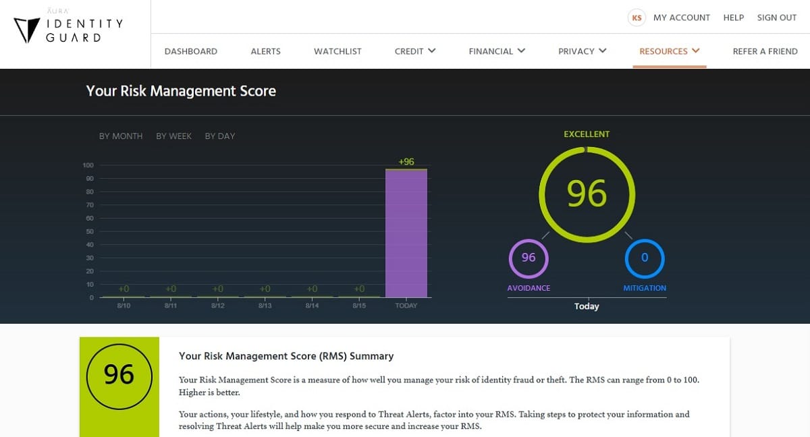Switch chart view to By Week
The width and height of the screenshot is (810, 437).
click(174, 136)
